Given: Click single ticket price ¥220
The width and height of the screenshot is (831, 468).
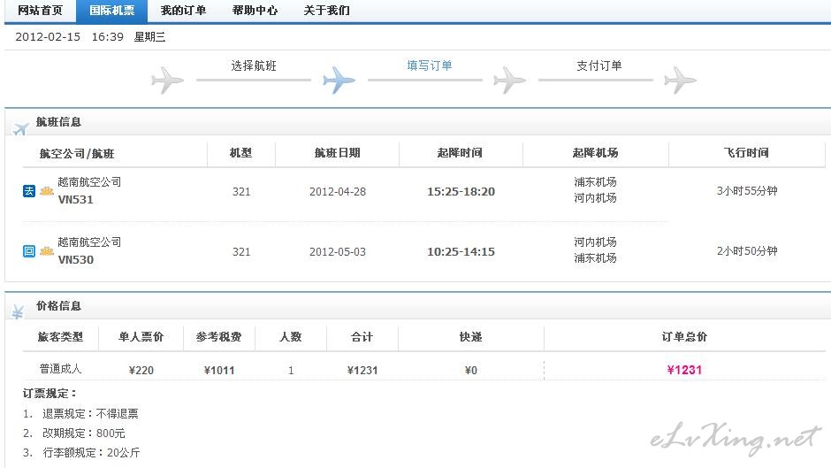Looking at the screenshot, I should 141,371.
